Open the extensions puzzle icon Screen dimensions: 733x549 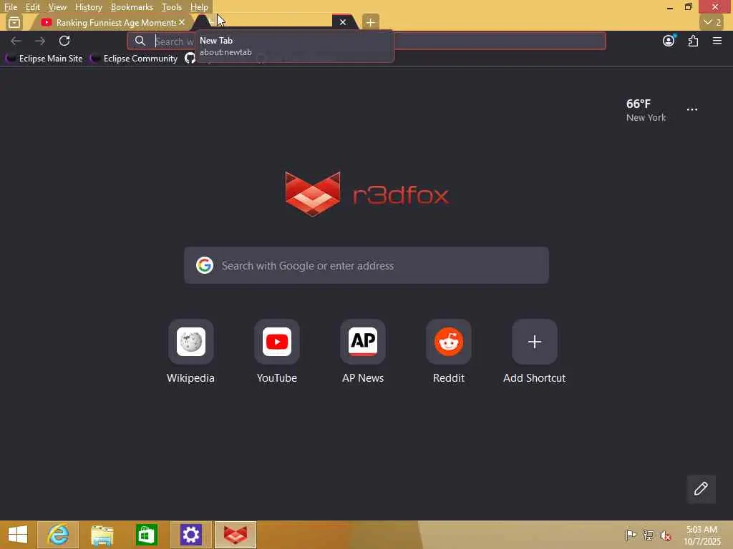(x=693, y=41)
